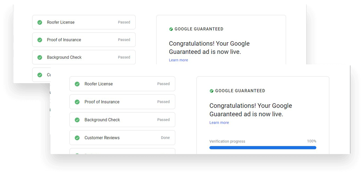This screenshot has height=174, width=363.
Task: Click the Google Guaranteed badge icon in the front card
Action: 211,91
